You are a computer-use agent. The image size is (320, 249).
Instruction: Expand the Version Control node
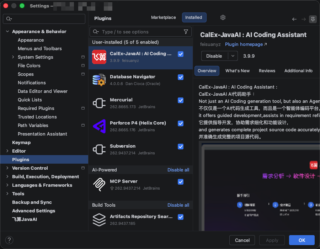(x=7, y=168)
